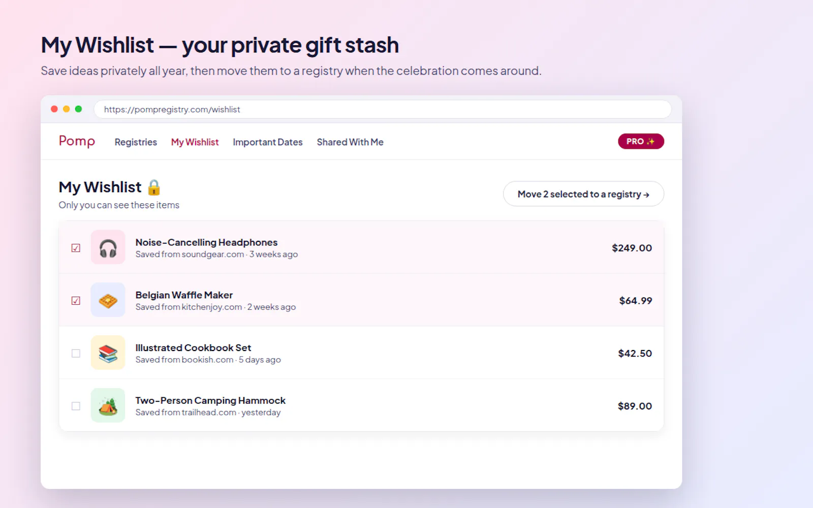Screen dimensions: 813x508
Task: Open the Two-Person Camping Hammock item title
Action: pyautogui.click(x=210, y=400)
